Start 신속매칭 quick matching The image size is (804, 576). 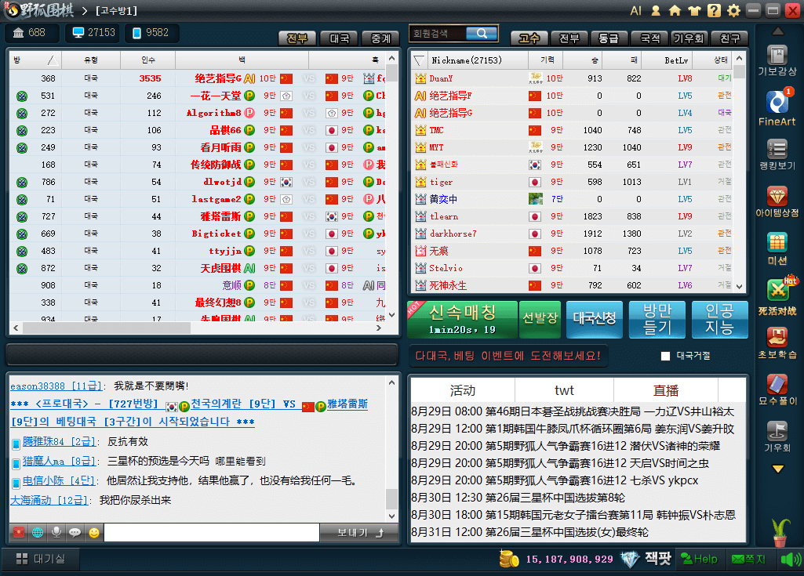463,320
